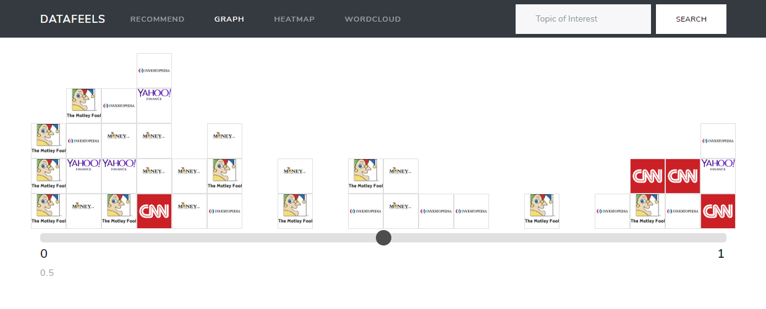Select middle Motley Fool tile in leftmost stack

(48, 176)
